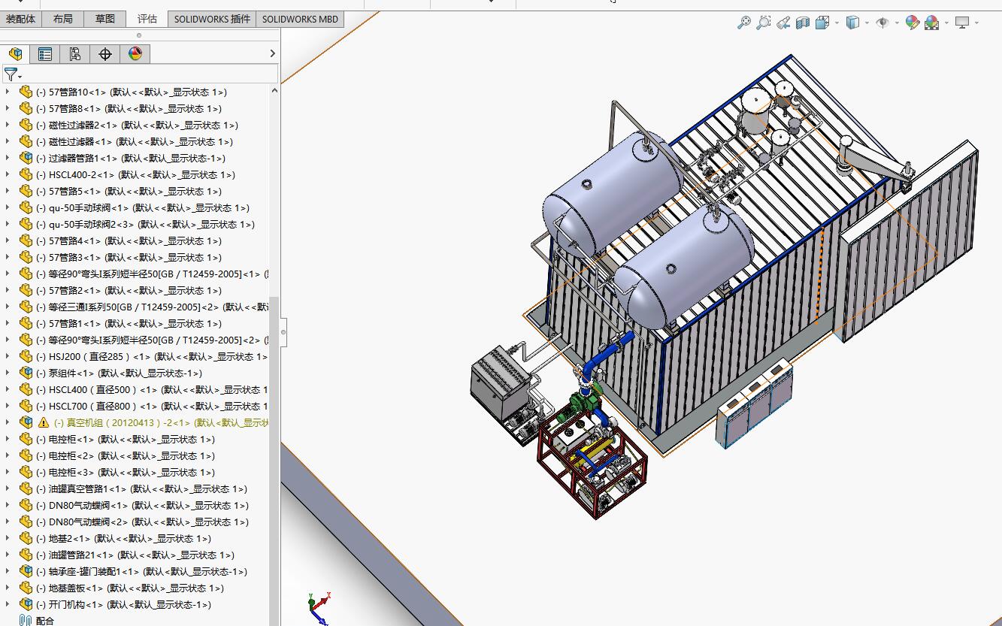Expand 泵组件<1> tree node
The image size is (1002, 626).
[8, 373]
